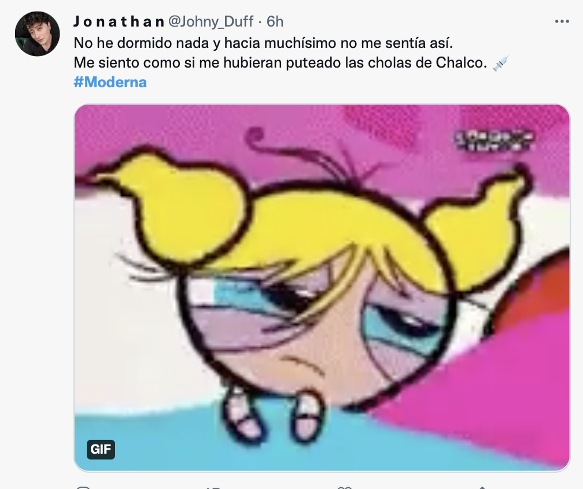Viewport: 583px width, 489px height.
Task: Like the tweet with the heart icon
Action: click(345, 487)
